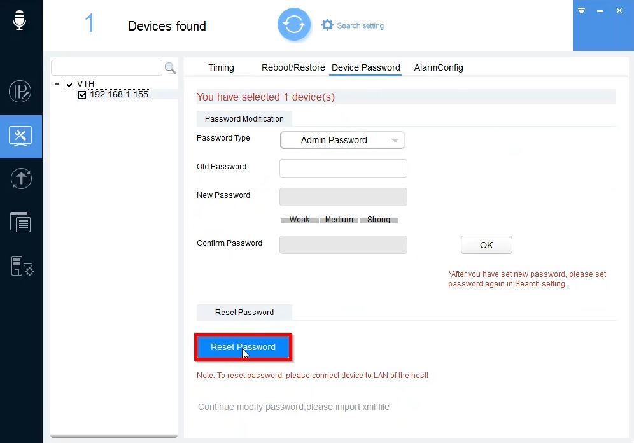Screen dimensions: 634x443
Task: Select the Device Password tab
Action: pos(366,67)
